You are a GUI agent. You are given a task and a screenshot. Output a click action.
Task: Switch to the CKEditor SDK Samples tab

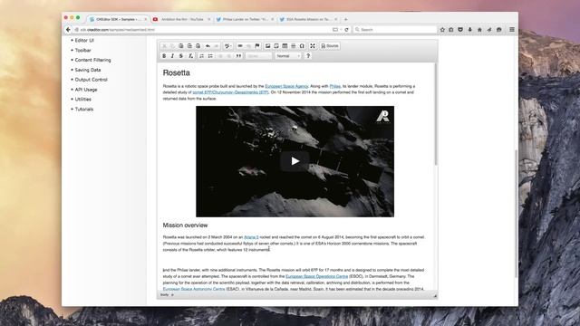[118, 19]
